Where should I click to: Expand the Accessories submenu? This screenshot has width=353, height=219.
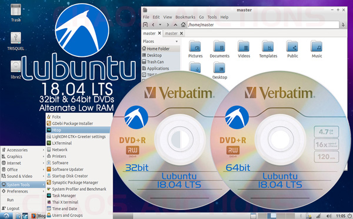tap(23, 150)
